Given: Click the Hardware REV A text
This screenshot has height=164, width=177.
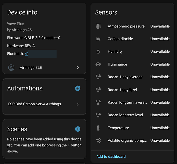Looking at the screenshot, I should coord(21,46).
